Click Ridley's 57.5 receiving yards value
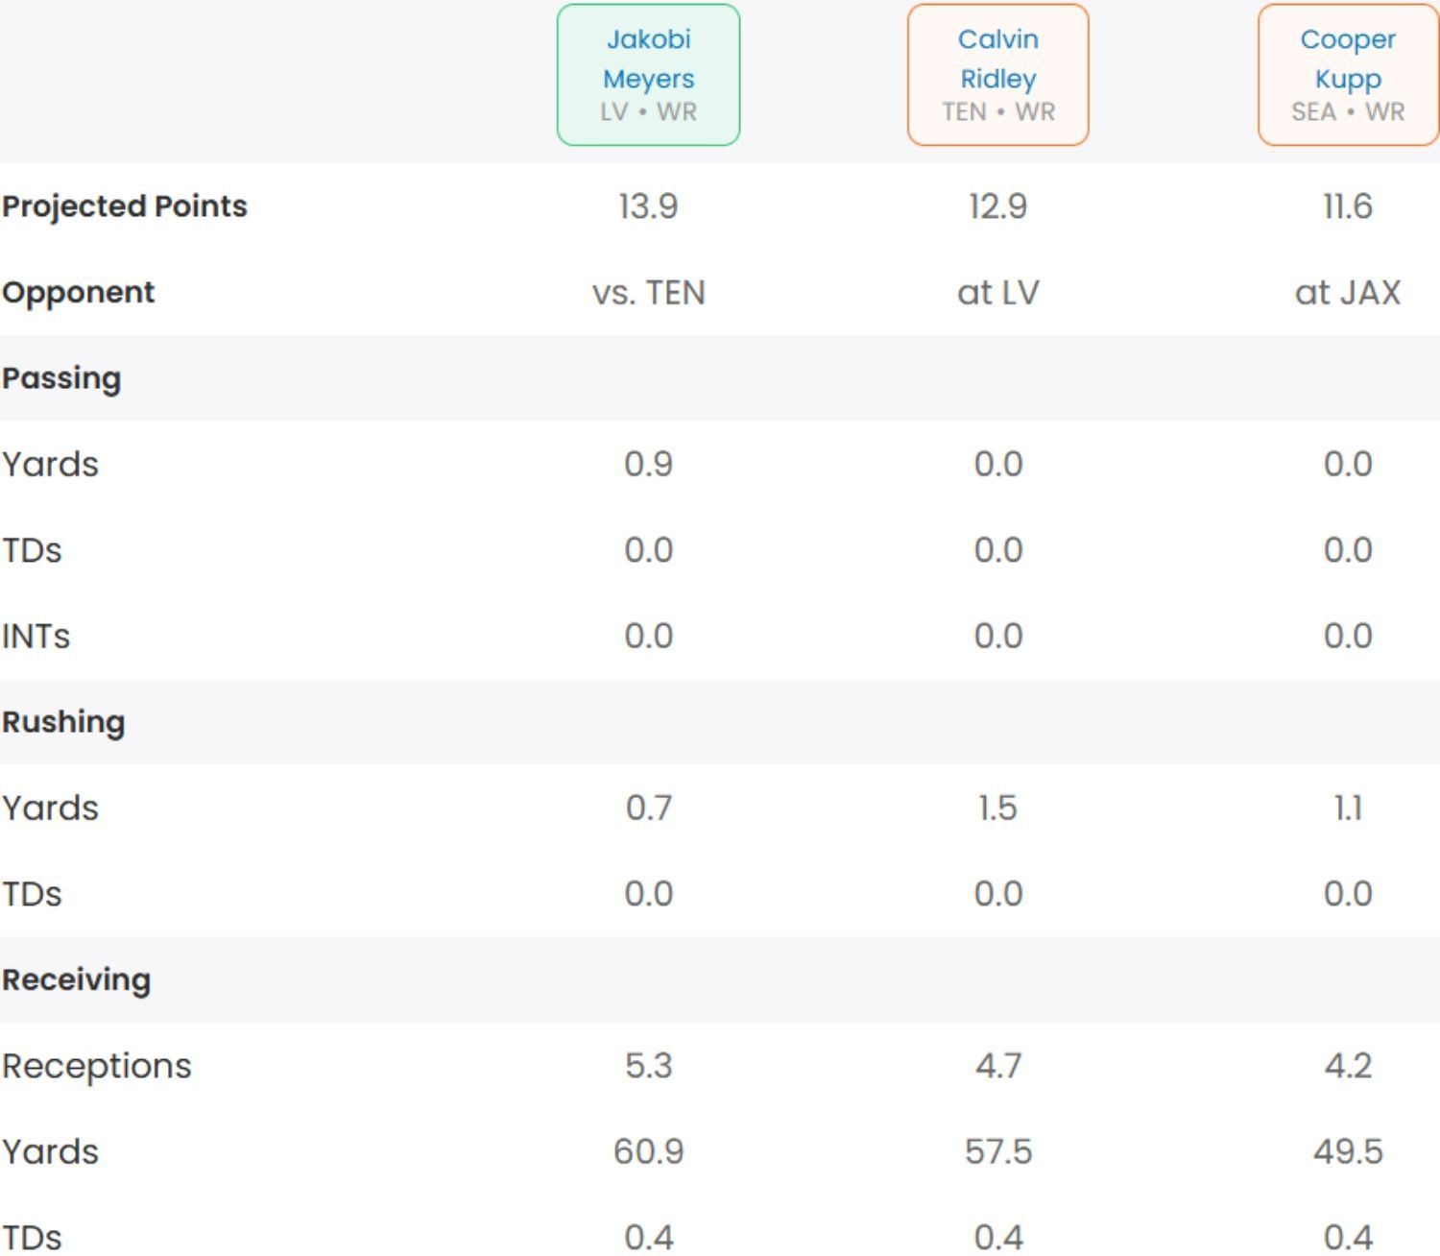 pos(997,1151)
